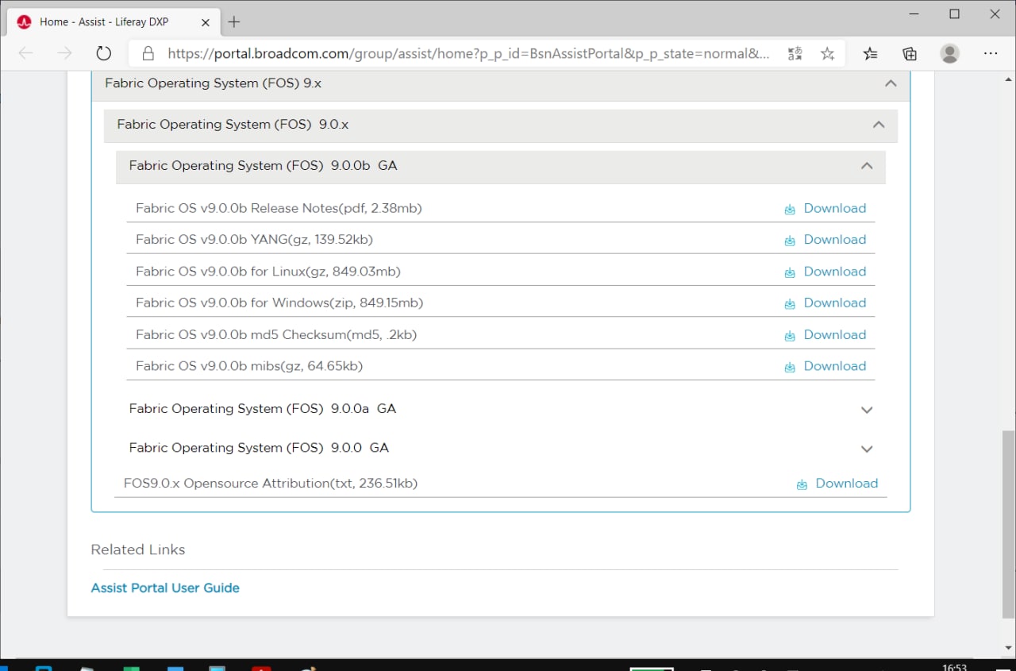Click scrollbar up arrow

point(1008,80)
